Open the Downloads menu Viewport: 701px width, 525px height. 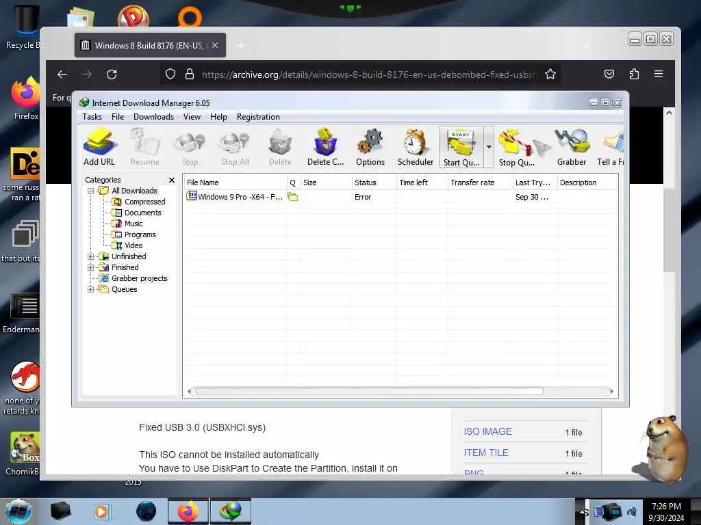(154, 117)
